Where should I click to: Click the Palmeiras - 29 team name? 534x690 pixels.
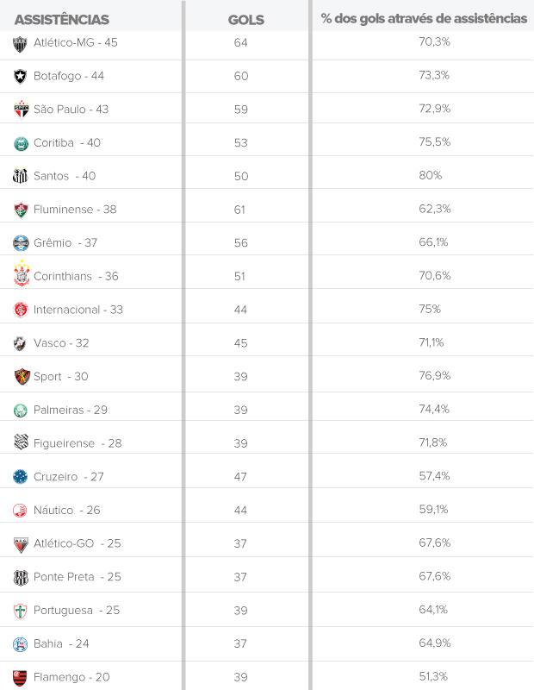71,411
